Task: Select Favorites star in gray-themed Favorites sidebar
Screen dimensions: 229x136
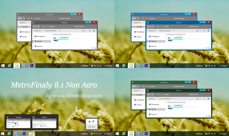Action: (x=24, y=27)
